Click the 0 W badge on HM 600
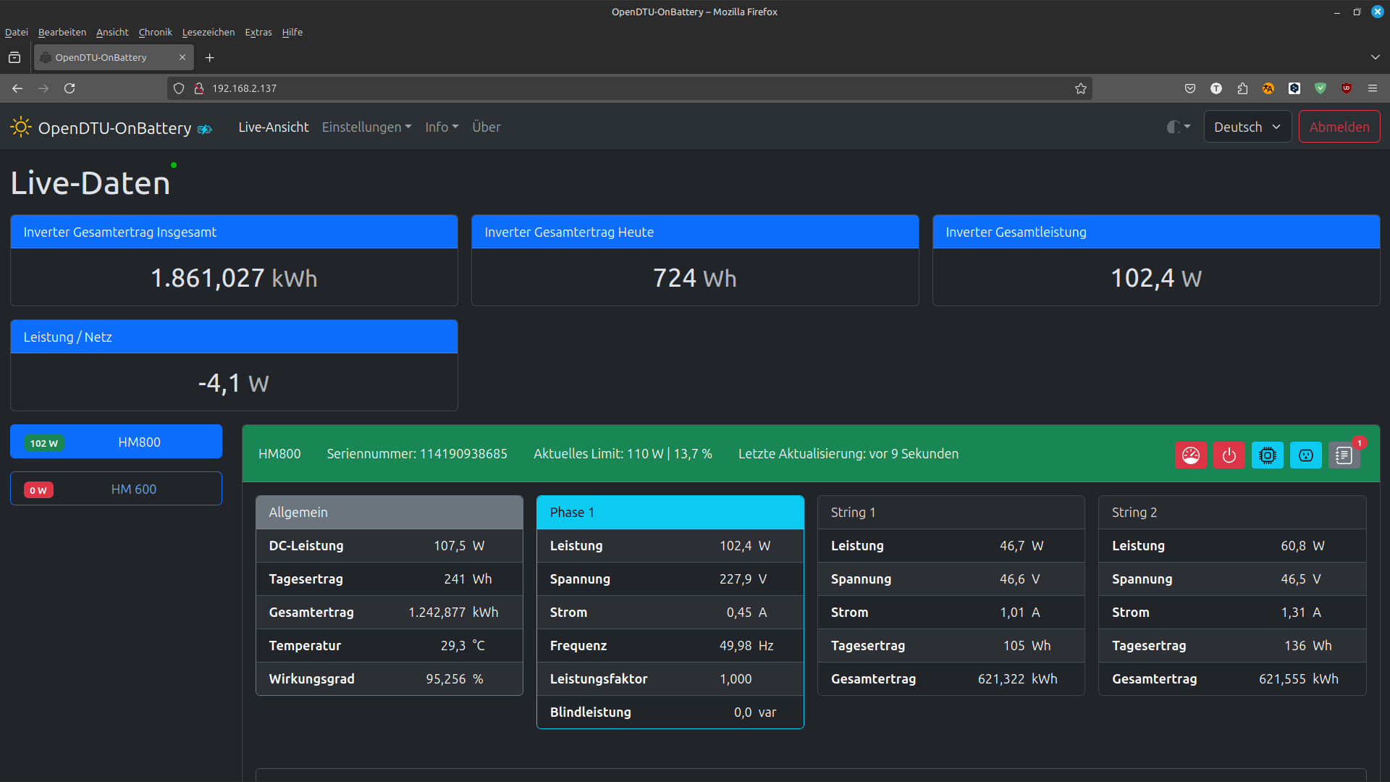The width and height of the screenshot is (1390, 782). (x=38, y=490)
